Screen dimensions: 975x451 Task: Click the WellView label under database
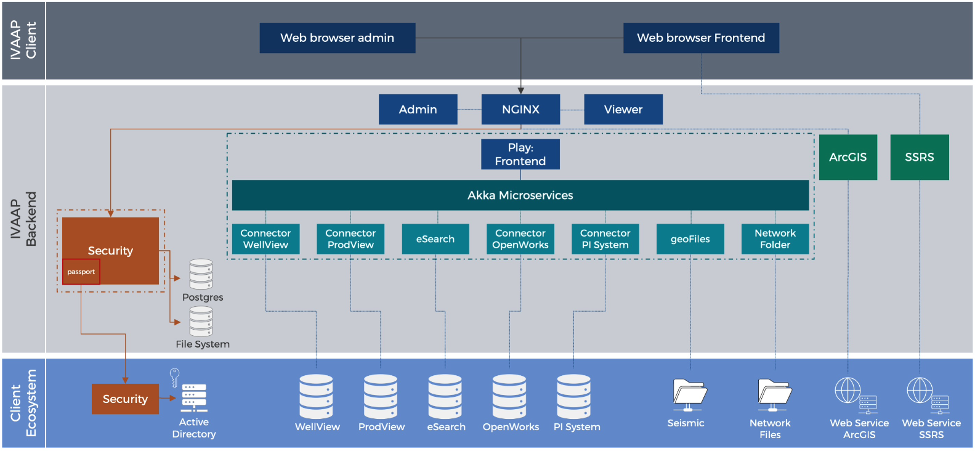click(x=317, y=427)
